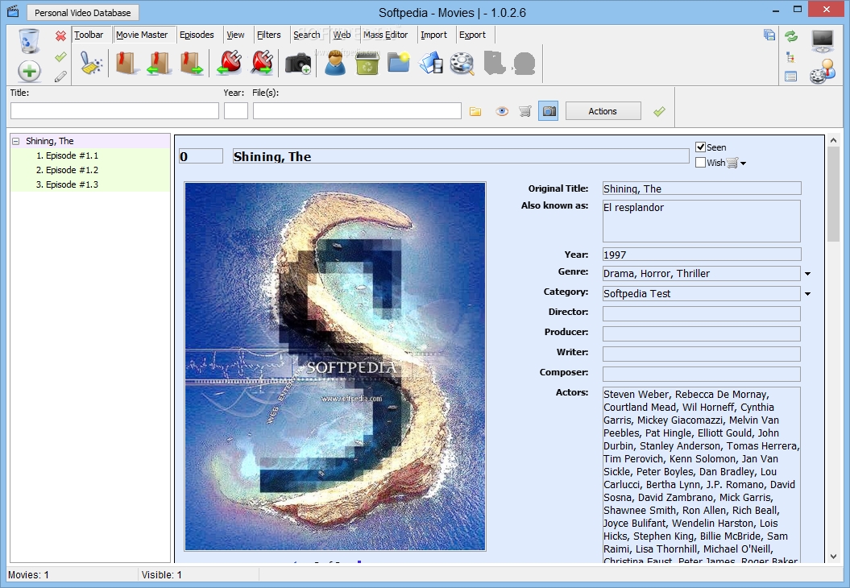Open the Search tab
Screen dimensions: 850x588
[307, 35]
